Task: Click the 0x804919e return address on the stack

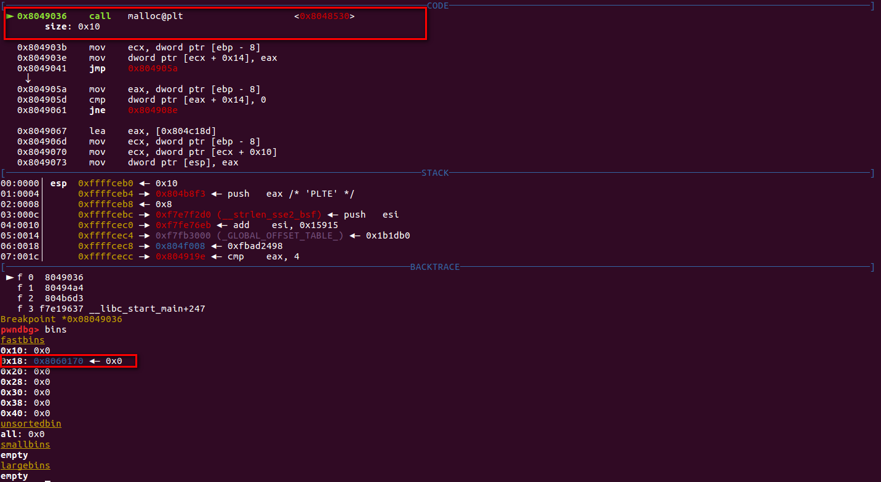Action: (180, 256)
